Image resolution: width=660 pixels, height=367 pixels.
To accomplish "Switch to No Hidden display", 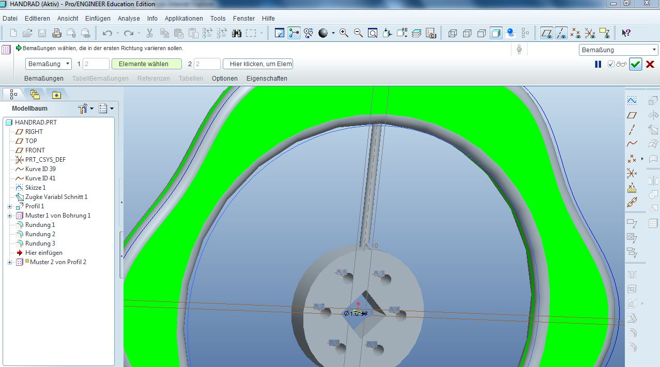I will pos(482,33).
